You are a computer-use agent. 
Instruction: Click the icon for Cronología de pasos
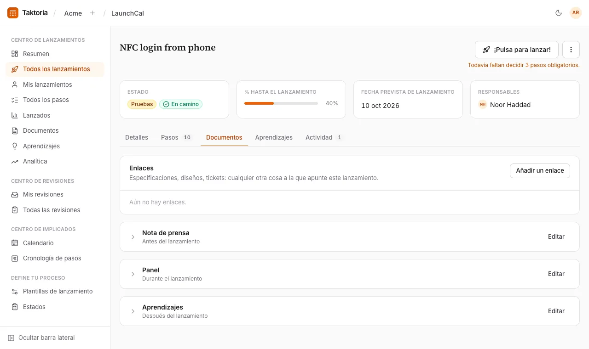(x=15, y=259)
